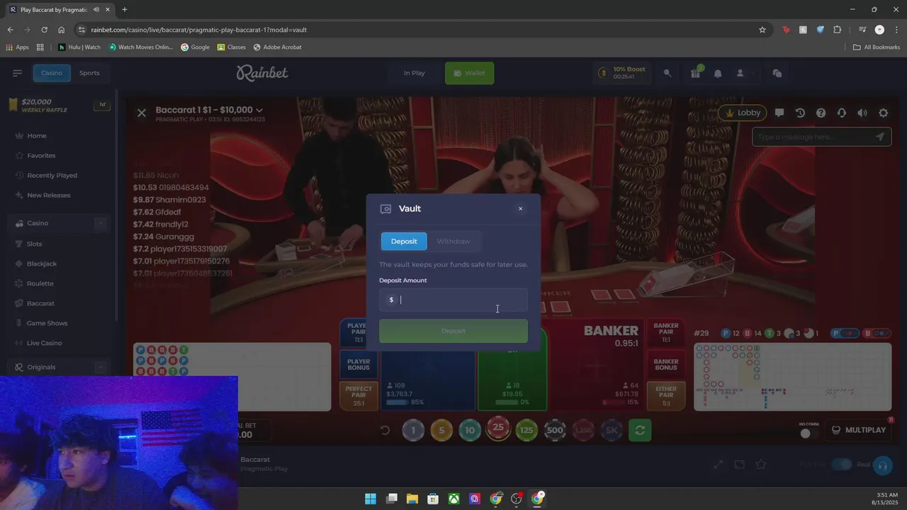907x510 pixels.
Task: Open the site chat bubbles icon
Action: 777,73
